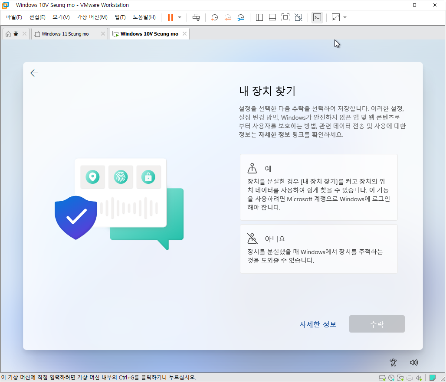Open the accessibility options icon
Screen dimensions: 446x382
393,362
